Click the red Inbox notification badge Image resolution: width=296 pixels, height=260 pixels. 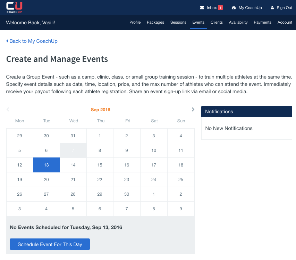[x=220, y=8]
